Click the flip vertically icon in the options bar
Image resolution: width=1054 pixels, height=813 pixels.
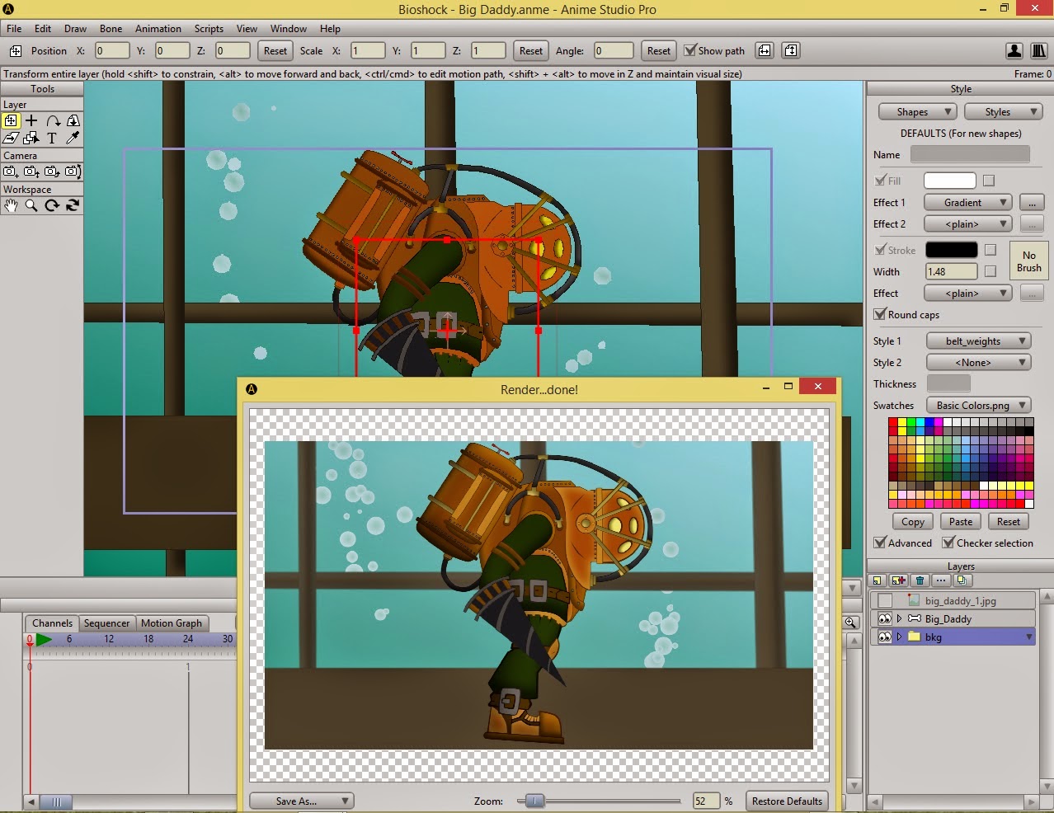(791, 50)
